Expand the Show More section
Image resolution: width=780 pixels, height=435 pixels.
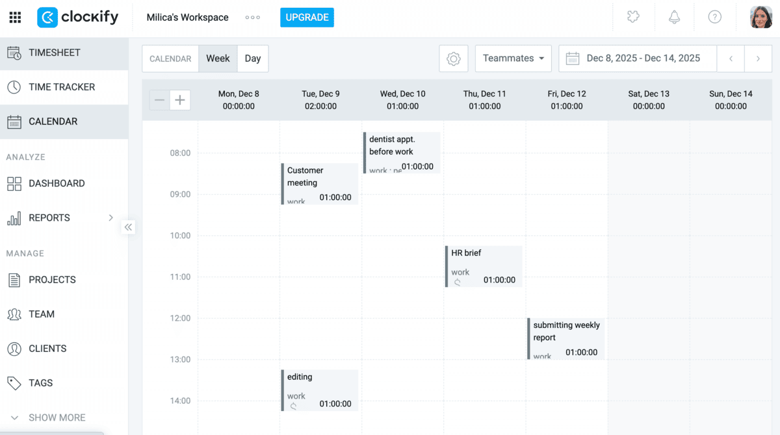pyautogui.click(x=57, y=417)
